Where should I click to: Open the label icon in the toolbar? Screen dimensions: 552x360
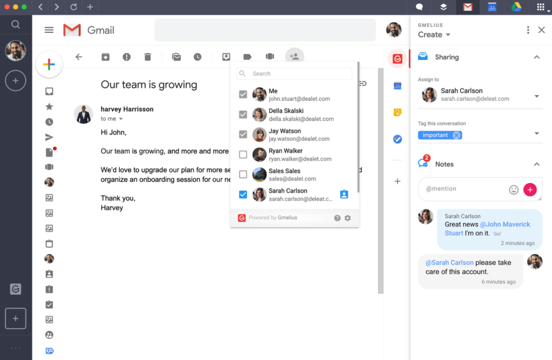click(247, 56)
